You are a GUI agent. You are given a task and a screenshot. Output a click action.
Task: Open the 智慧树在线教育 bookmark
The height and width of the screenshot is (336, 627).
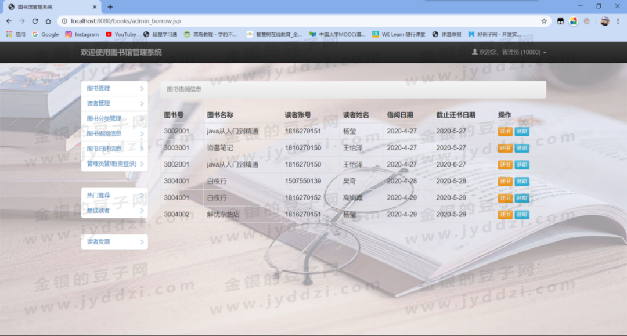tap(274, 34)
